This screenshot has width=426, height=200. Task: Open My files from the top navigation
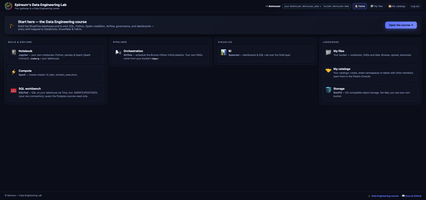click(377, 6)
